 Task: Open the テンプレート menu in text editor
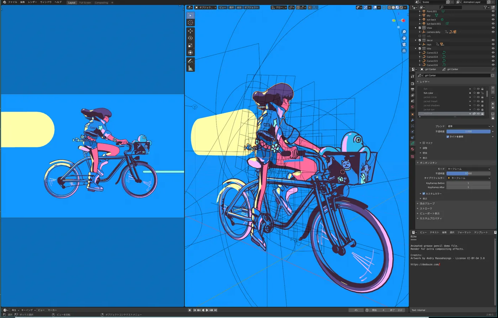481,232
